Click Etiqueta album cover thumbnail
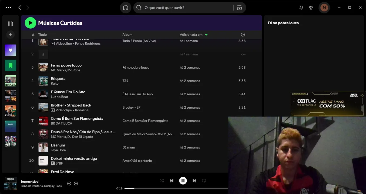366x194 pixels. click(x=43, y=81)
